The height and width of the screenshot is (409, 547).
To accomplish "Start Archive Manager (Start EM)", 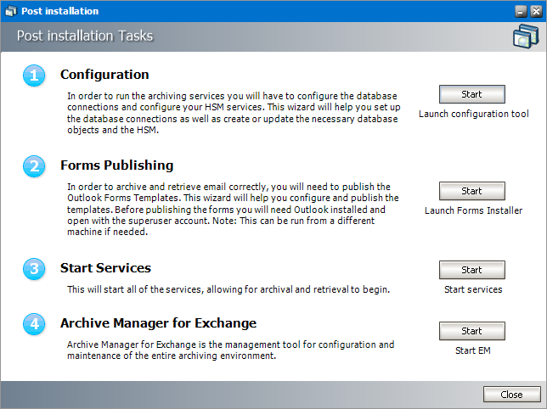I will click(x=471, y=331).
